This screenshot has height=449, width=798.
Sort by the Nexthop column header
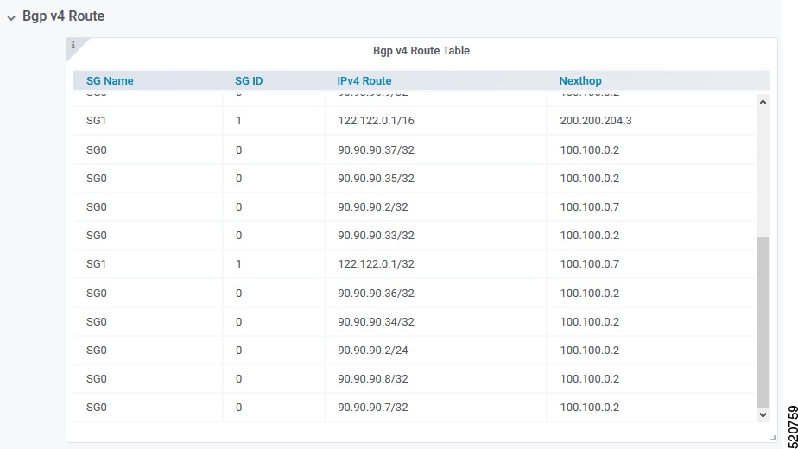(580, 81)
